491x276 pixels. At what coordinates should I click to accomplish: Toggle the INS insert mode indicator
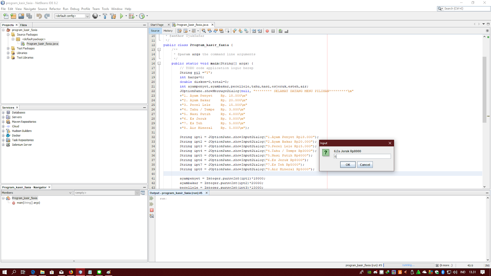click(487, 265)
